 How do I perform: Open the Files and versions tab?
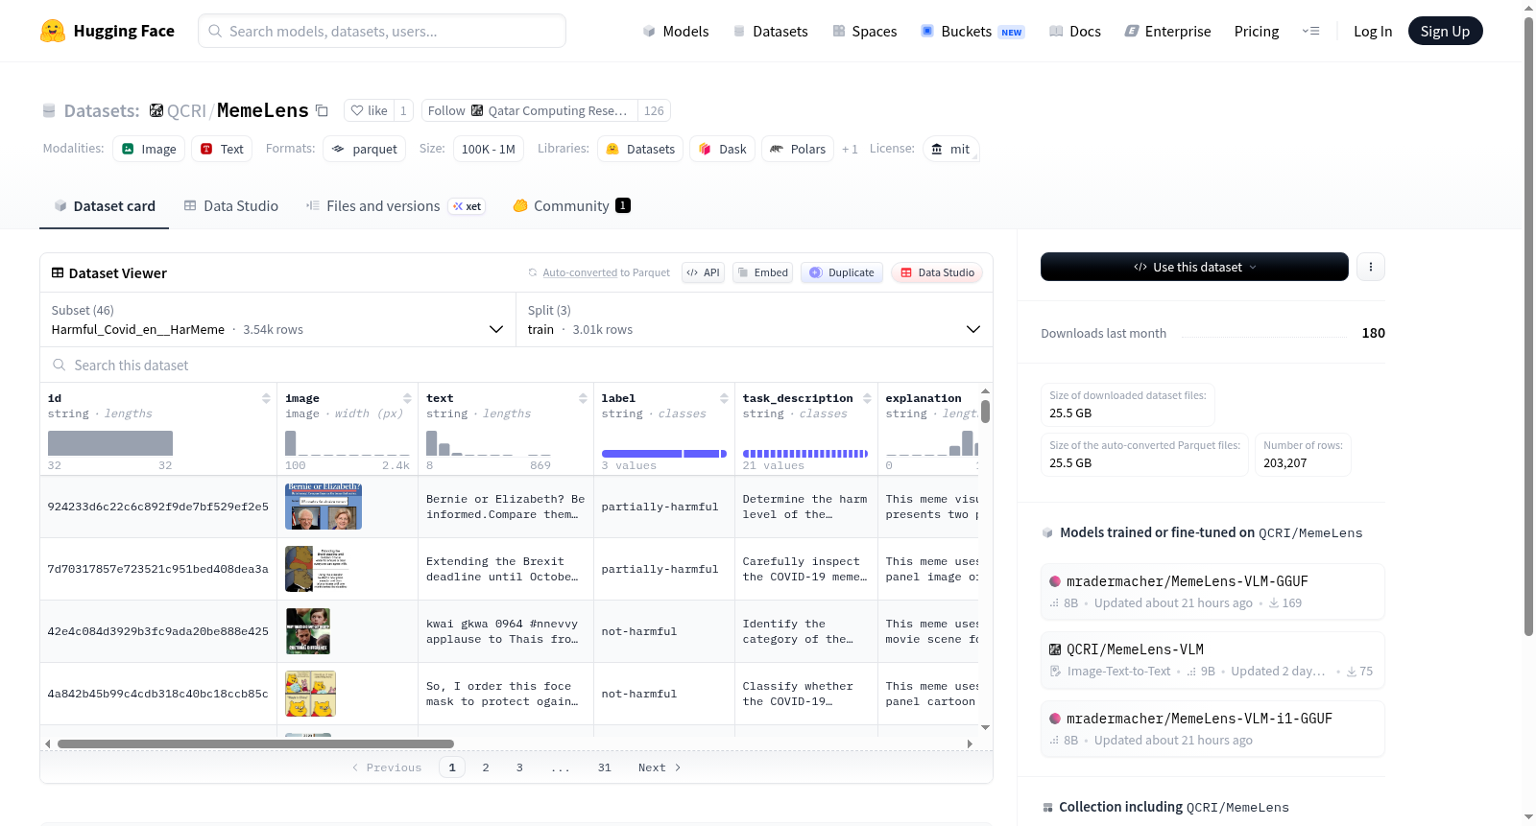tap(396, 205)
